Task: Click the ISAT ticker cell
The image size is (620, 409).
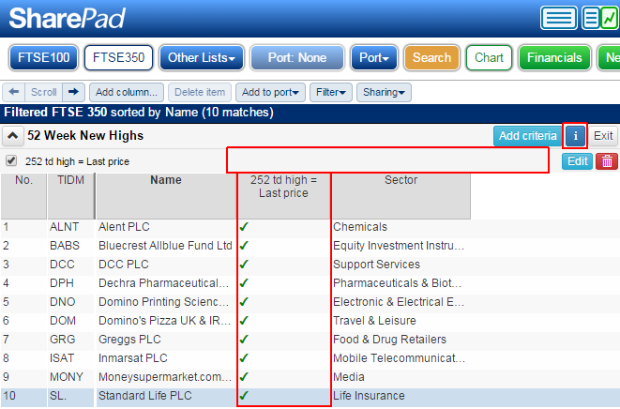Action: 61,358
